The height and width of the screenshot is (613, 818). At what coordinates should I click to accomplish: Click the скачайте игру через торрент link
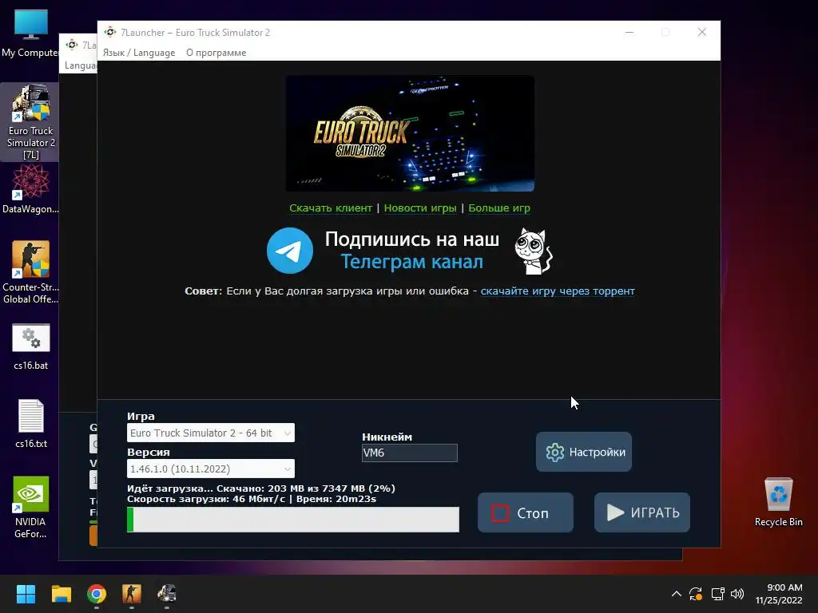click(x=558, y=291)
